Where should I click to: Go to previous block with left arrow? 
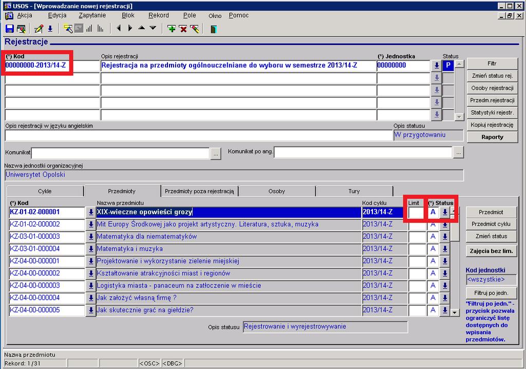119,28
